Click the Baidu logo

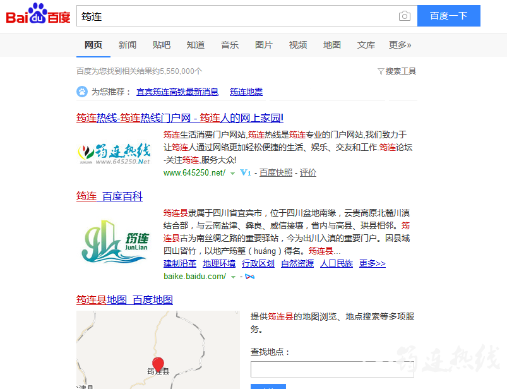[38, 14]
